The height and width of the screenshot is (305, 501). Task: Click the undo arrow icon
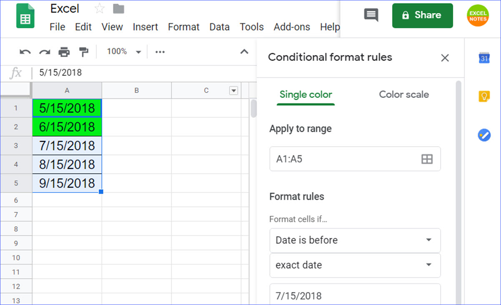(25, 52)
